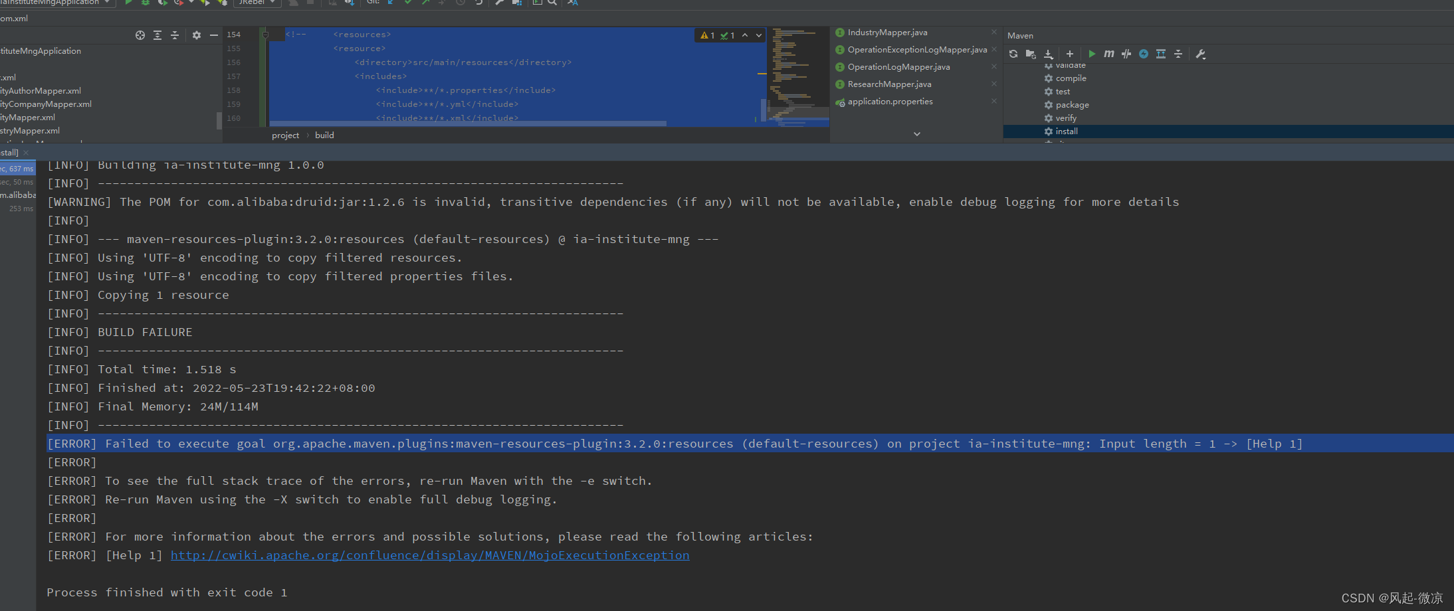Select tituteMngApplication in project tree
Image resolution: width=1454 pixels, height=611 pixels.
tap(41, 51)
